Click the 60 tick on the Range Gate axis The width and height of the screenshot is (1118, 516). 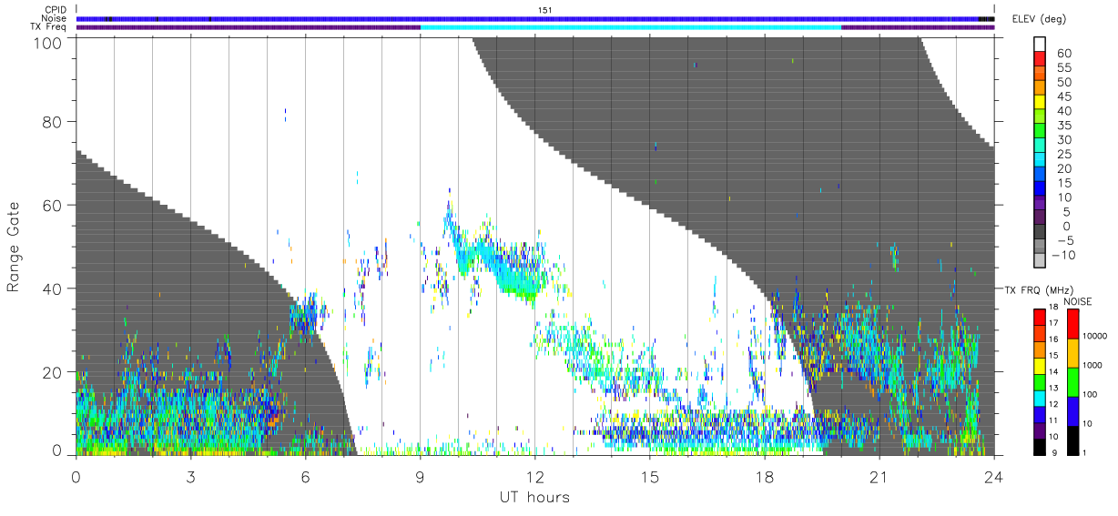[x=54, y=205]
